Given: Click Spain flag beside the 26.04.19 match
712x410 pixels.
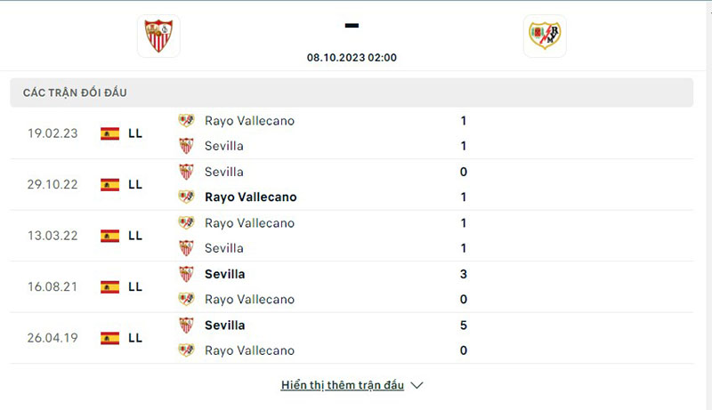Looking at the screenshot, I should 110,338.
